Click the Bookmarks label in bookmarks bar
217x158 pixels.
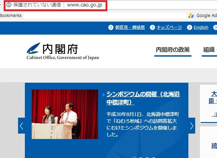coord(11,16)
